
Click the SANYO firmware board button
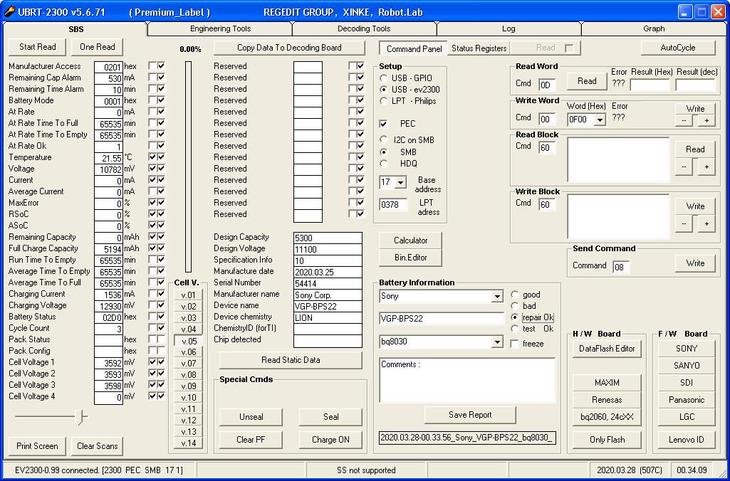click(x=687, y=366)
